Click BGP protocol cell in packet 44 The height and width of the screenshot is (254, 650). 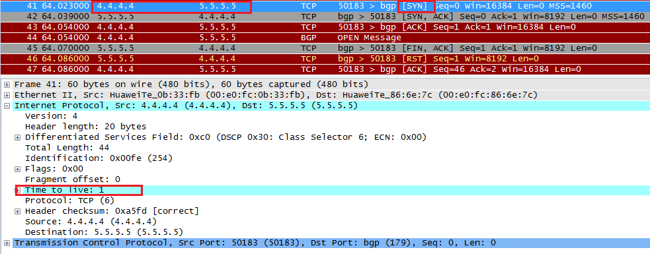pos(308,38)
